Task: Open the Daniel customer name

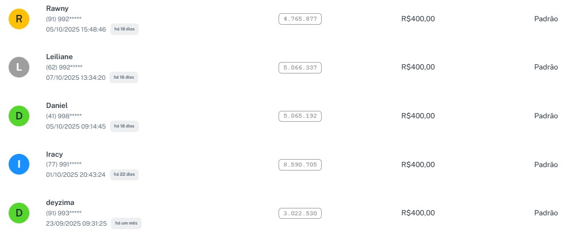Action: (x=57, y=105)
